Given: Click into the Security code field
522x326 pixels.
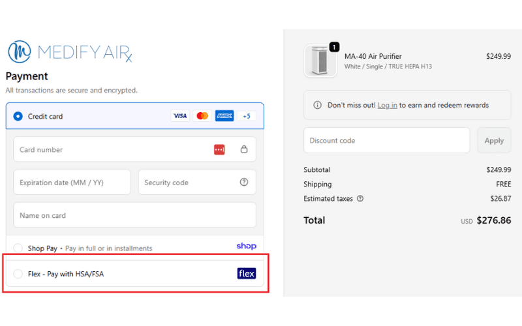Looking at the screenshot, I should (197, 183).
